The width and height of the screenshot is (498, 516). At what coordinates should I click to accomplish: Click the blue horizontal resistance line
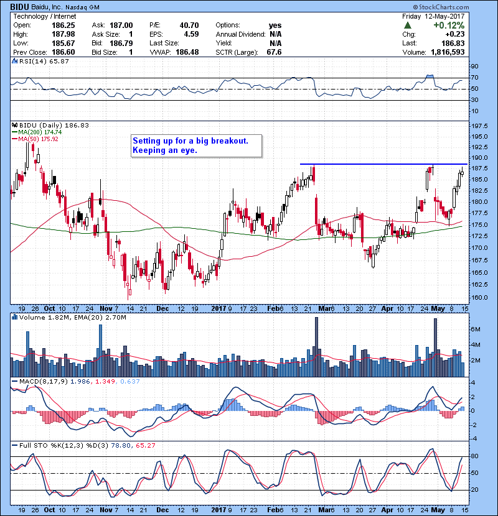[383, 164]
